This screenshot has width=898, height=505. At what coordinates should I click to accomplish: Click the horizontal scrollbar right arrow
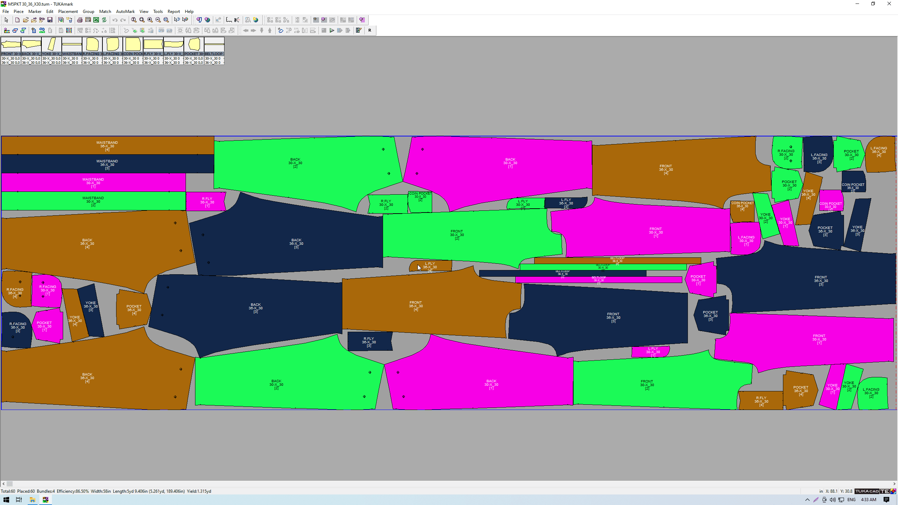pyautogui.click(x=894, y=484)
